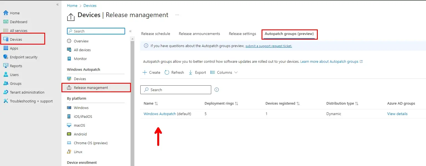This screenshot has width=426, height=166.
Task: Click the Home icon in left navigation
Action: coord(6,13)
